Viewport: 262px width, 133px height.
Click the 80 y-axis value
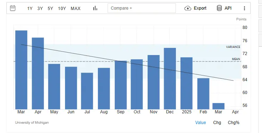coord(245,28)
